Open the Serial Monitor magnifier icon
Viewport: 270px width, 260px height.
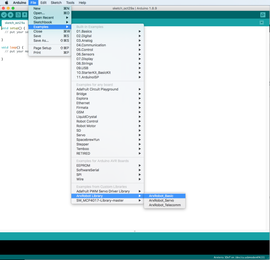pos(263,15)
